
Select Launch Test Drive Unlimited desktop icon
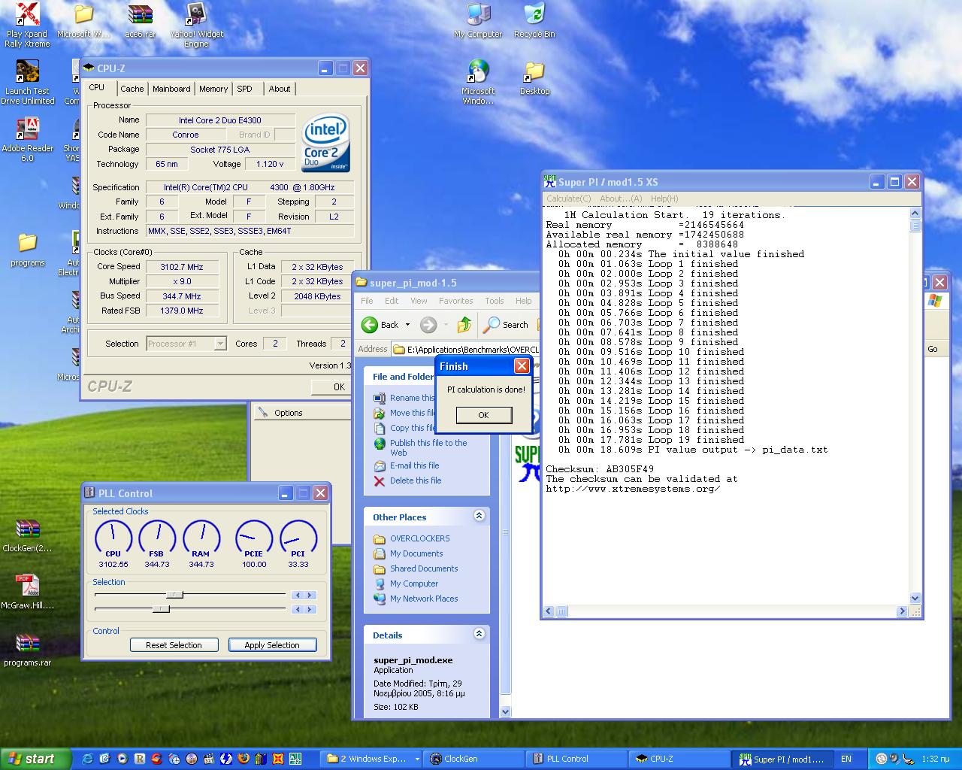point(28,83)
